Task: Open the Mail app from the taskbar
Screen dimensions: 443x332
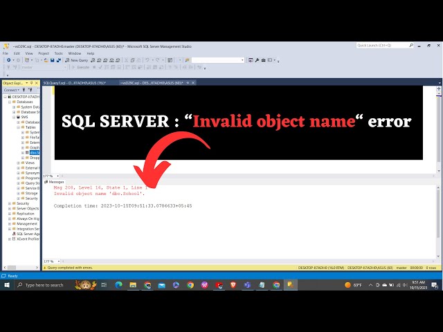Action: pyautogui.click(x=161, y=285)
